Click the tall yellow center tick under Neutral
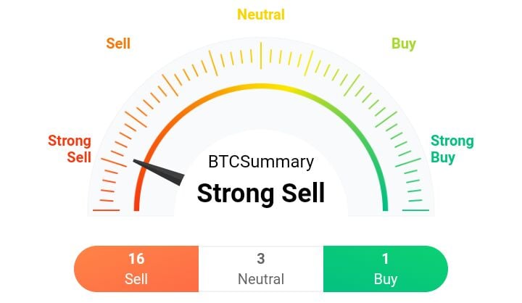 (x=261, y=54)
